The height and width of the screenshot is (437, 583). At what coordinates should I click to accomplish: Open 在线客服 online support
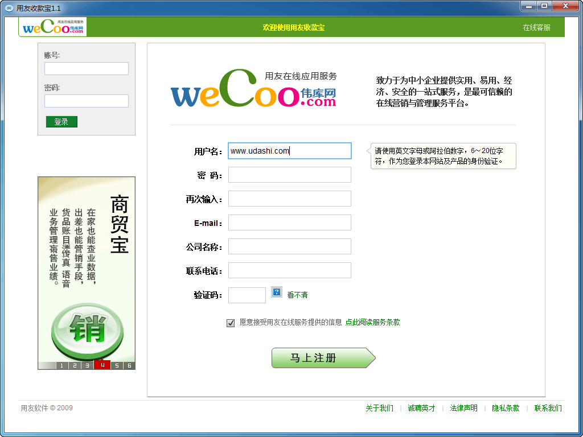pos(536,27)
